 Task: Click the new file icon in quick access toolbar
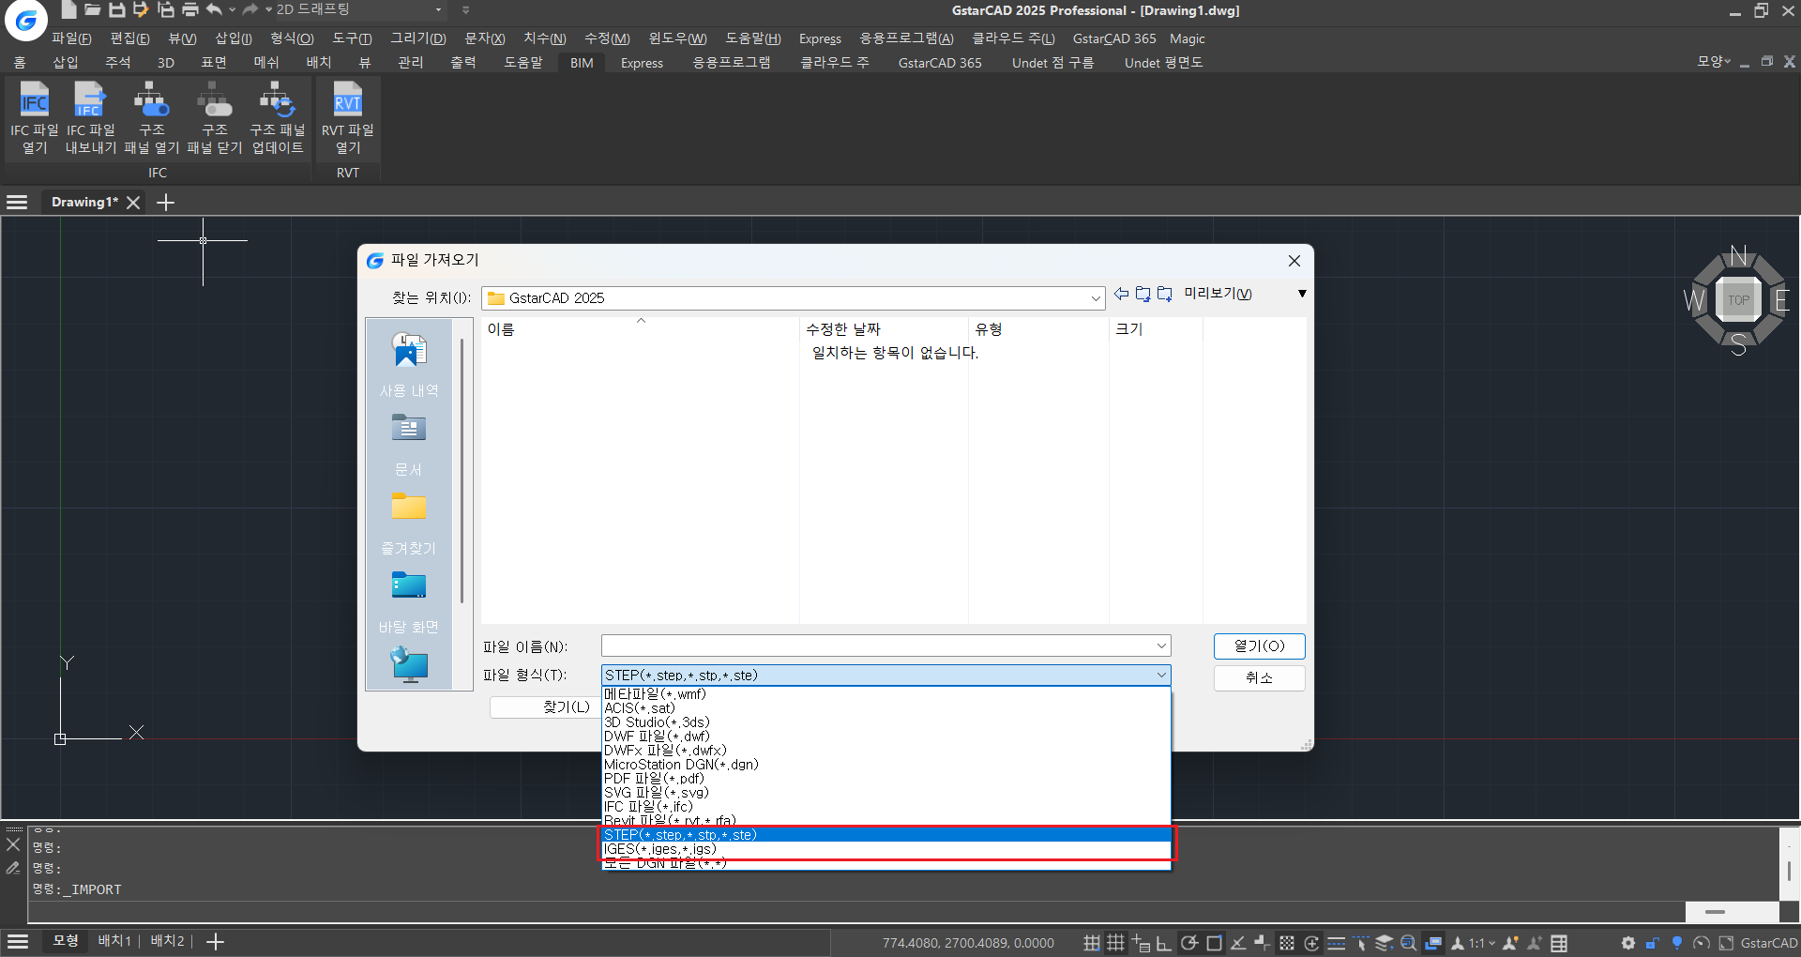[69, 9]
